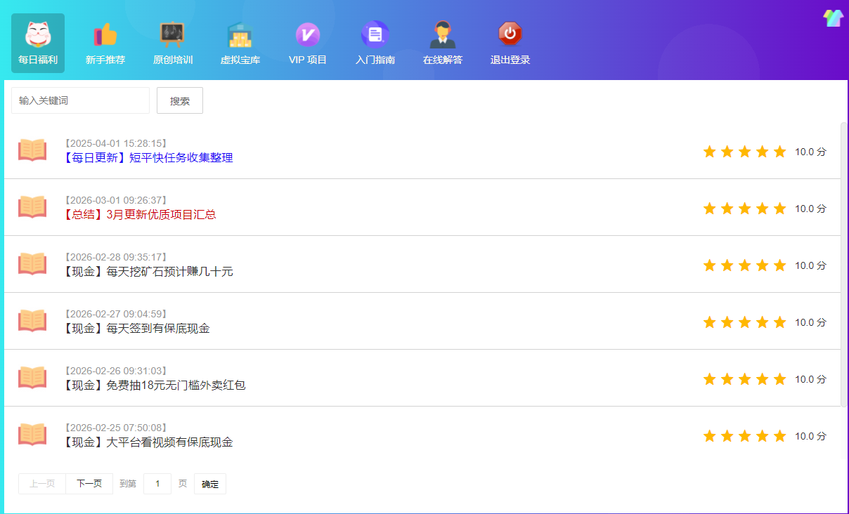The width and height of the screenshot is (849, 514).
Task: Click the page number input box
Action: point(157,484)
